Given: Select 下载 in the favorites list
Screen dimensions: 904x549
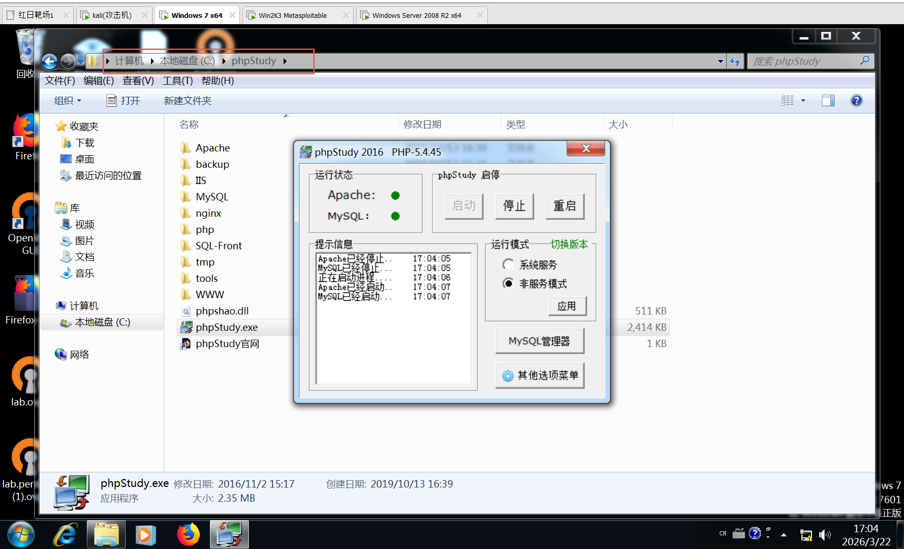Looking at the screenshot, I should [x=85, y=143].
